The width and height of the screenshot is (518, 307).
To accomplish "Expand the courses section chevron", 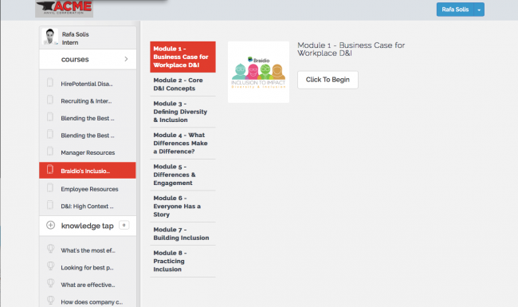I will coord(126,59).
